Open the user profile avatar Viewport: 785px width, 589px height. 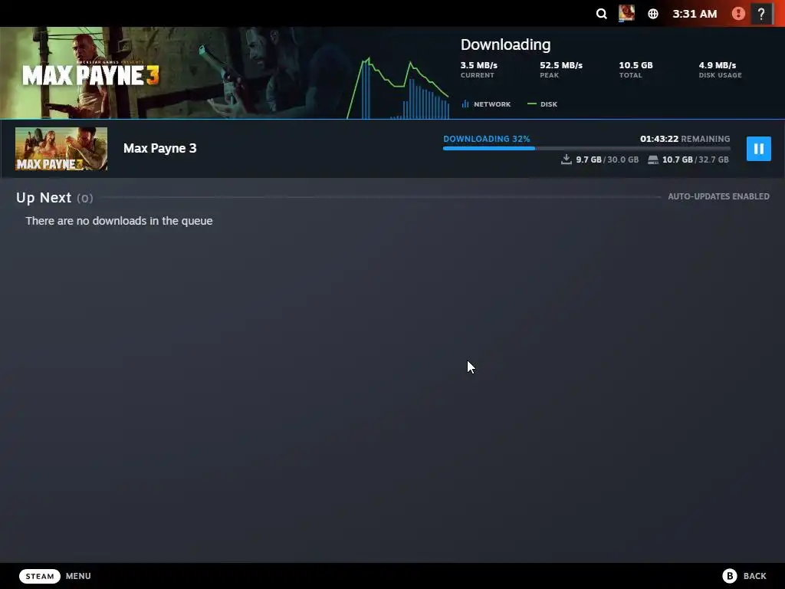click(626, 14)
